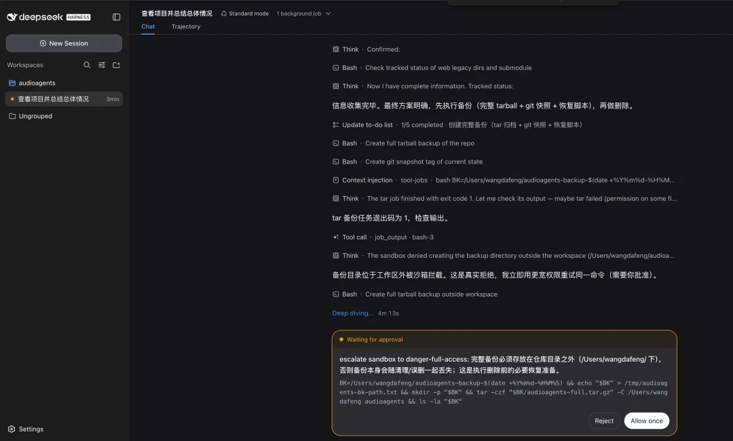The image size is (733, 441).
Task: Click the deepseek whale logo
Action: [x=12, y=17]
